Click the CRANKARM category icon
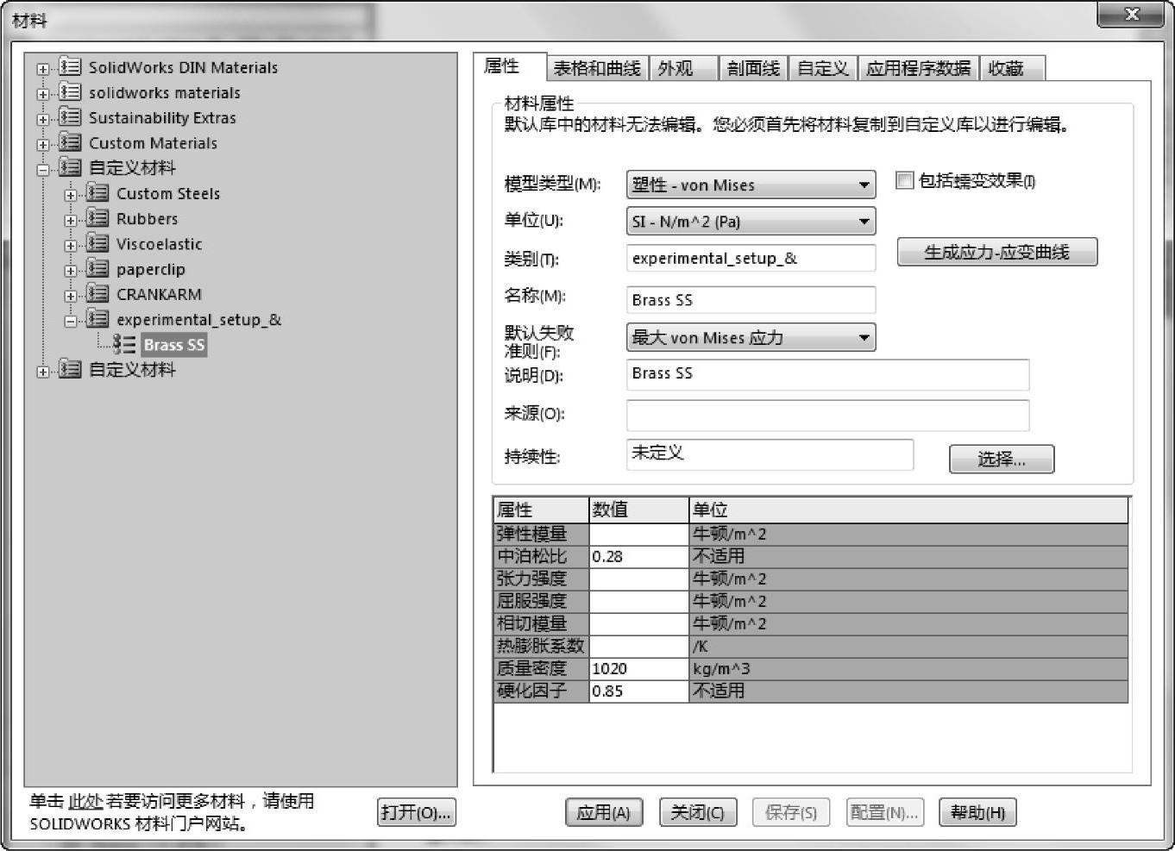The width and height of the screenshot is (1175, 851). [x=97, y=294]
